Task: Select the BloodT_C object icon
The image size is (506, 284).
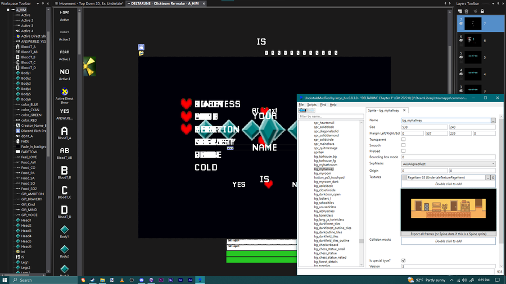Action: coord(64,190)
